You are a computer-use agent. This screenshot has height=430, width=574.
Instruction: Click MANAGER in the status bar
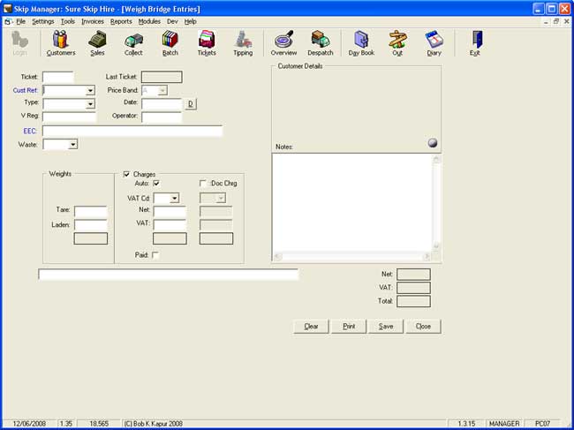tap(504, 424)
